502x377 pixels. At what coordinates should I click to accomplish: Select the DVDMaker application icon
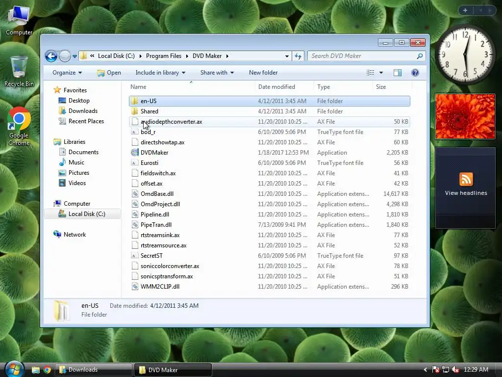[x=135, y=153]
